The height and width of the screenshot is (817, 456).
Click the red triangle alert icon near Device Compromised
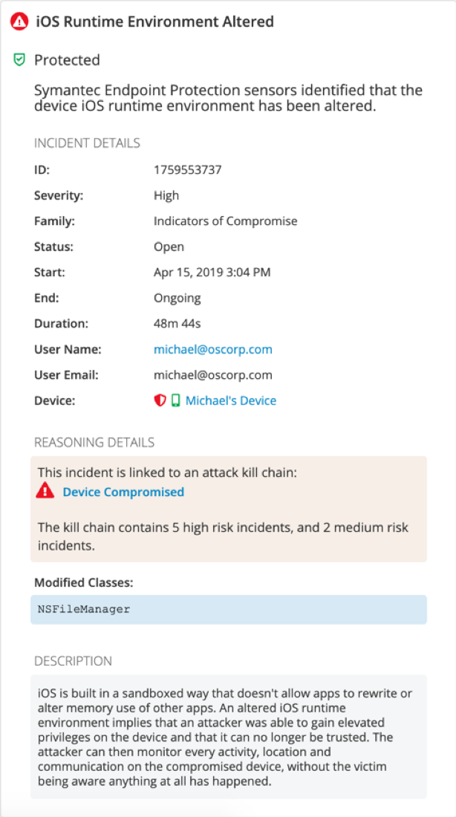pos(45,491)
